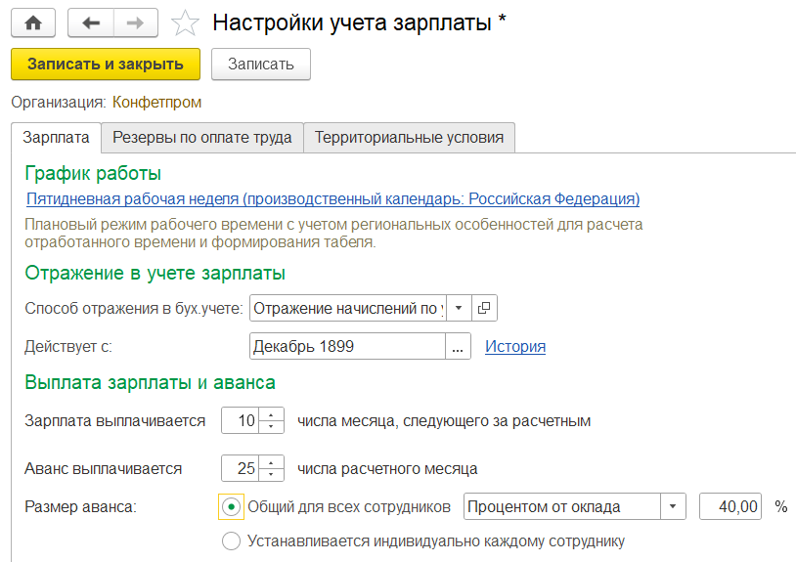
Task: Open the Пятидневная рабочая неделя schedule link
Action: [x=333, y=198]
